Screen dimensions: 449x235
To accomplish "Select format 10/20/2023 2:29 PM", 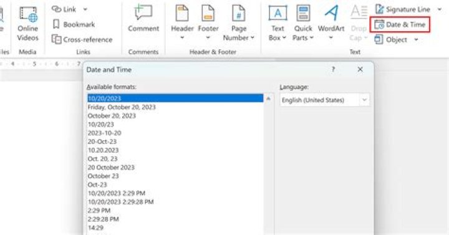I will coord(175,193).
